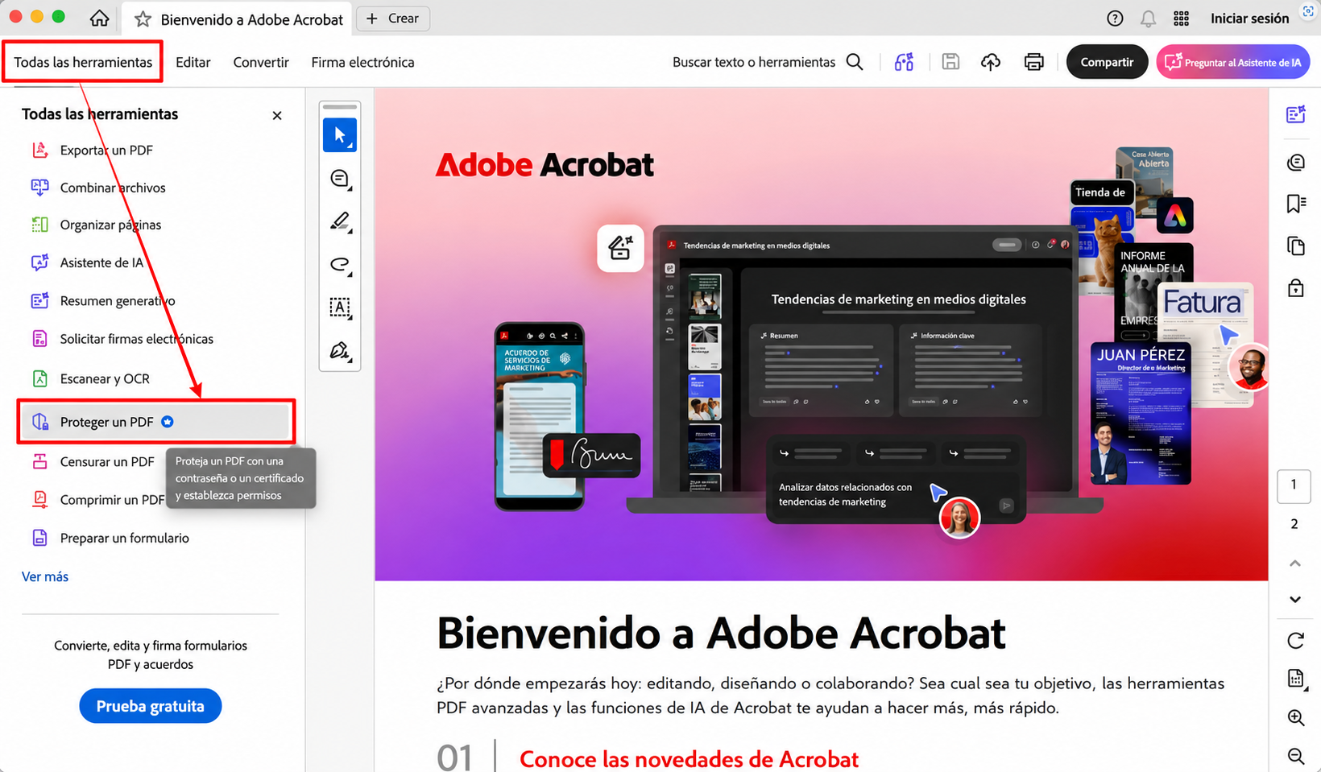The width and height of the screenshot is (1321, 772).
Task: Close the Todas las herramientas panel
Action: 277,115
